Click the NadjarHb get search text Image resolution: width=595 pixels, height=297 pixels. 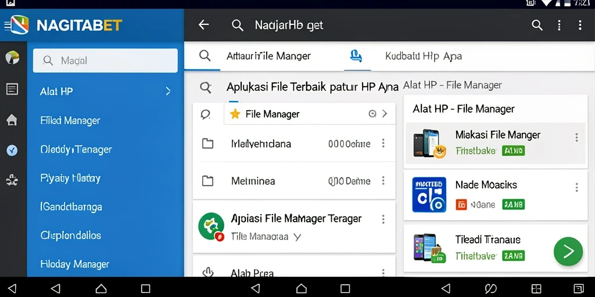[x=289, y=26]
